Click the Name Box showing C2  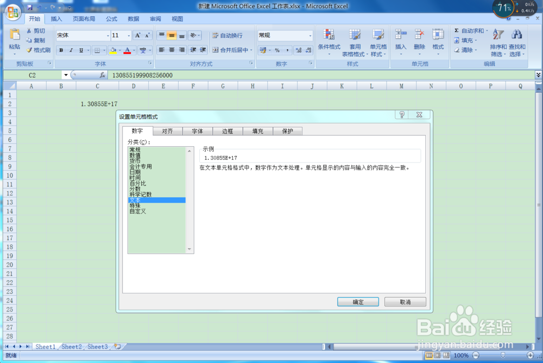click(x=32, y=75)
